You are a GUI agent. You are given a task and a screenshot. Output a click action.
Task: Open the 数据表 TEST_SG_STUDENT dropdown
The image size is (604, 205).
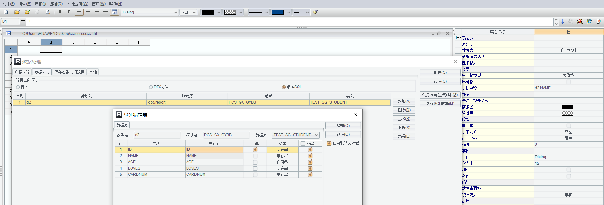[x=316, y=135]
